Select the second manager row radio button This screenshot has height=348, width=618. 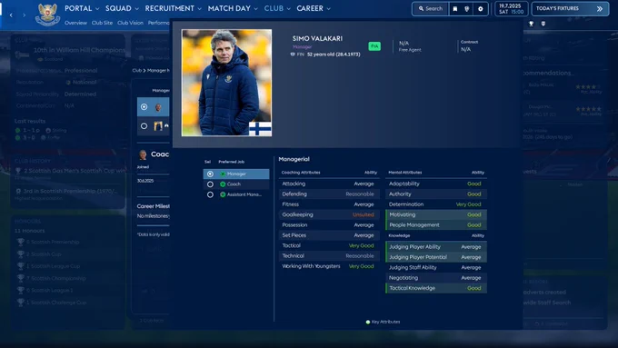[144, 125]
